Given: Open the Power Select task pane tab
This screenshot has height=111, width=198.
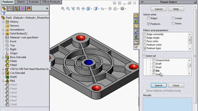Looking at the screenshot, I should 136,47.
